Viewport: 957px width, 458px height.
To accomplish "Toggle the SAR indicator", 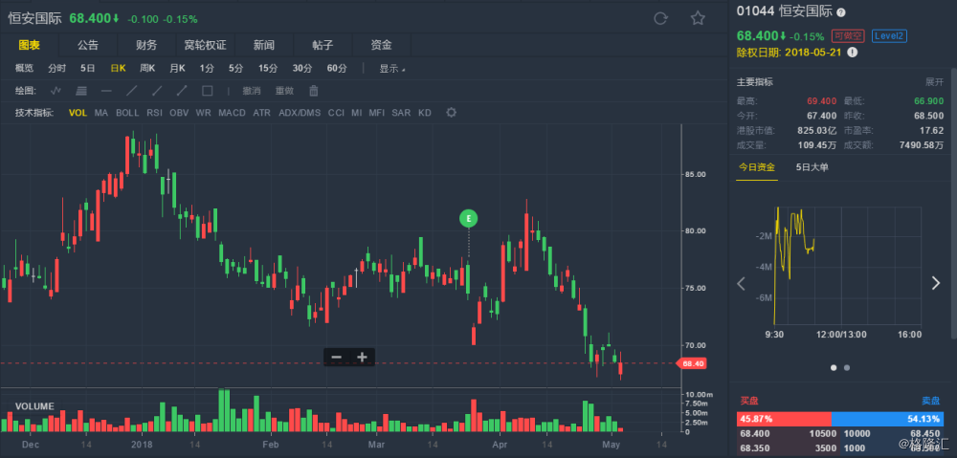I will (x=401, y=112).
